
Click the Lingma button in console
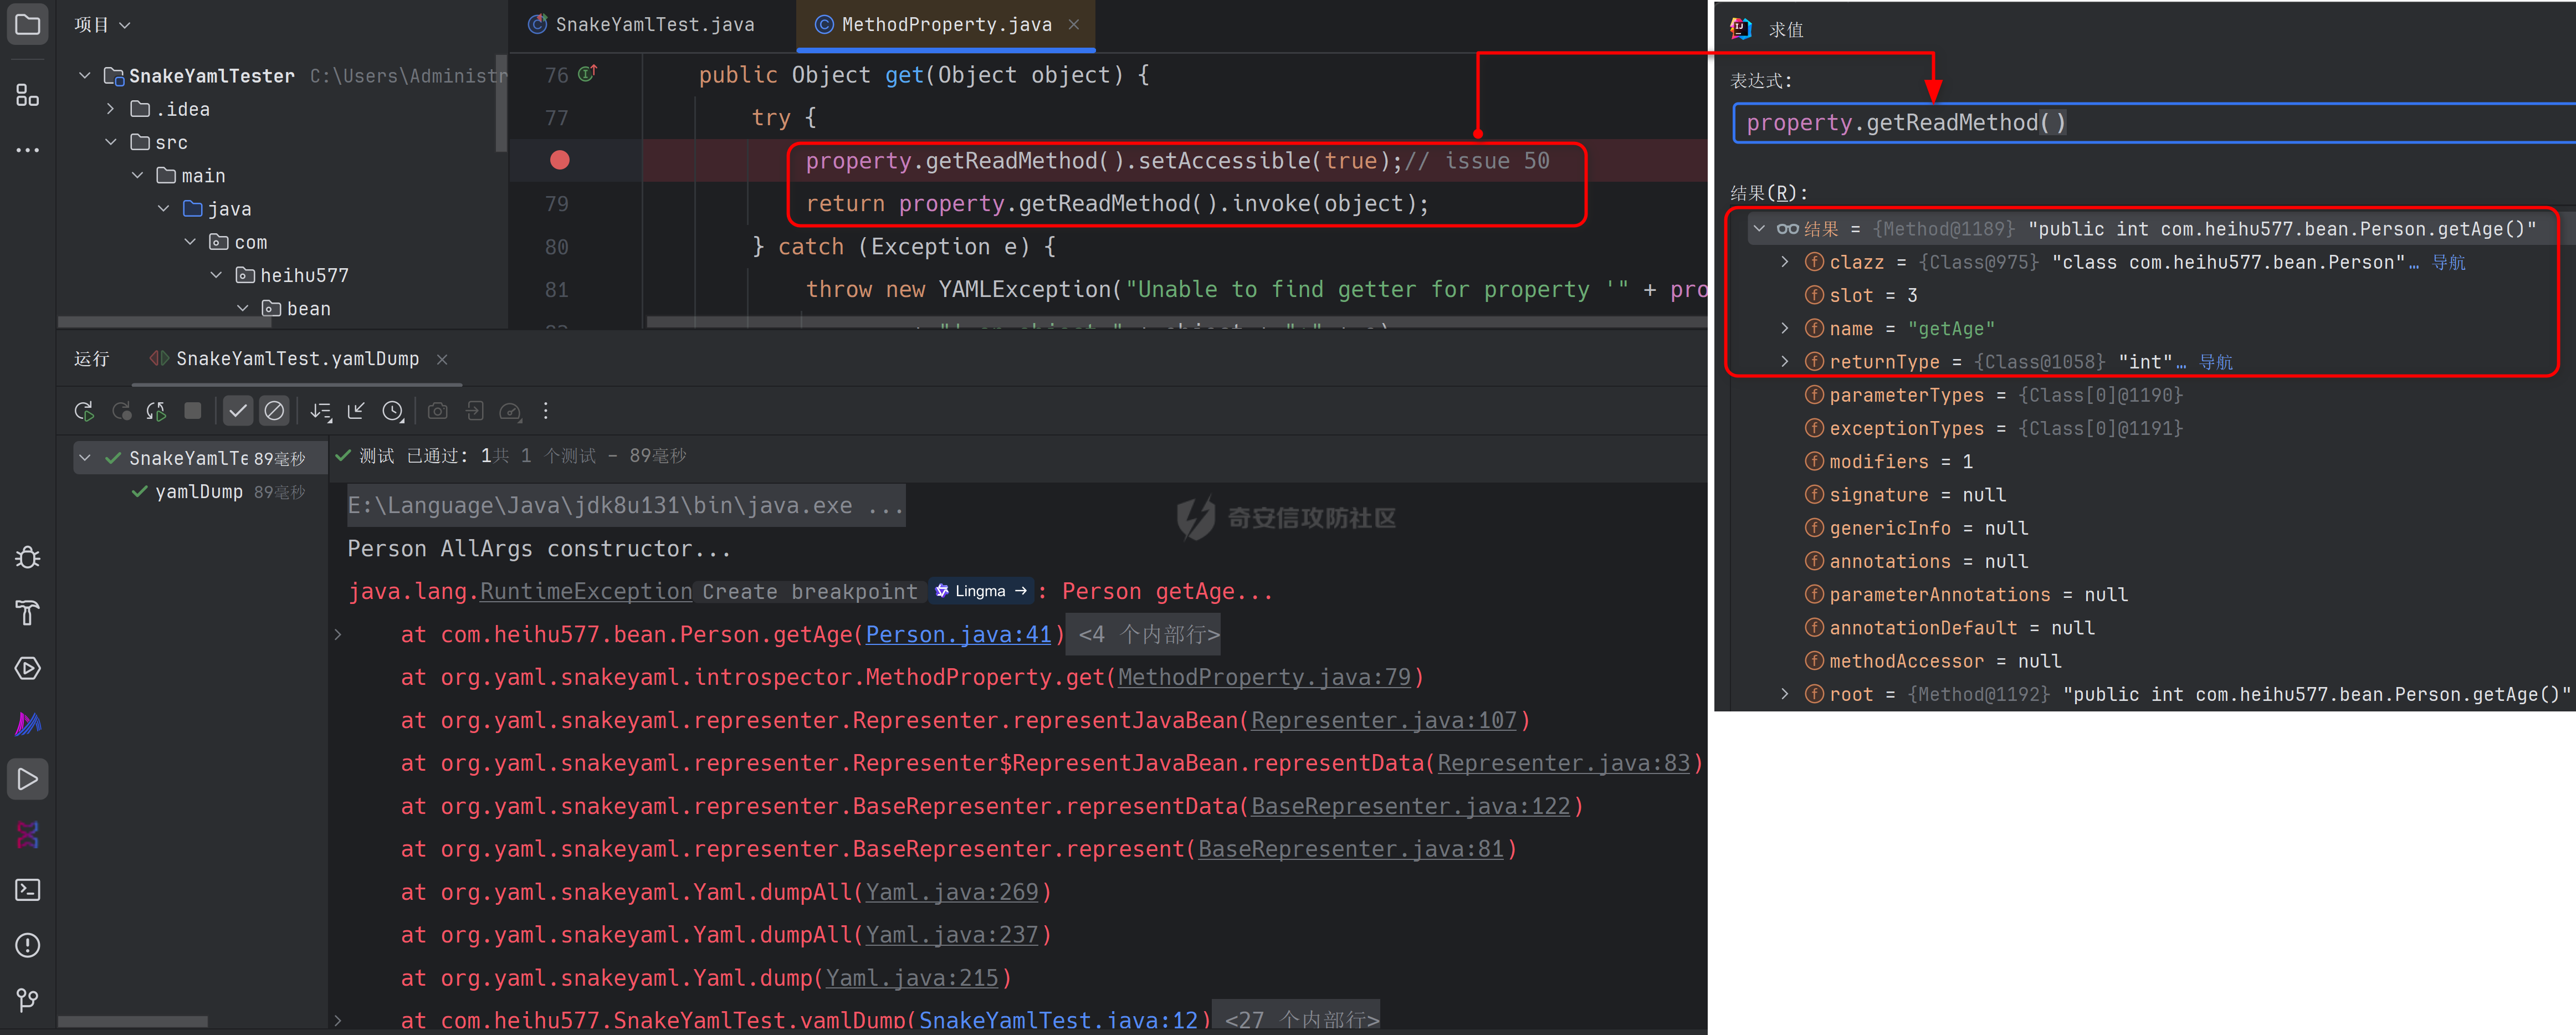(981, 591)
